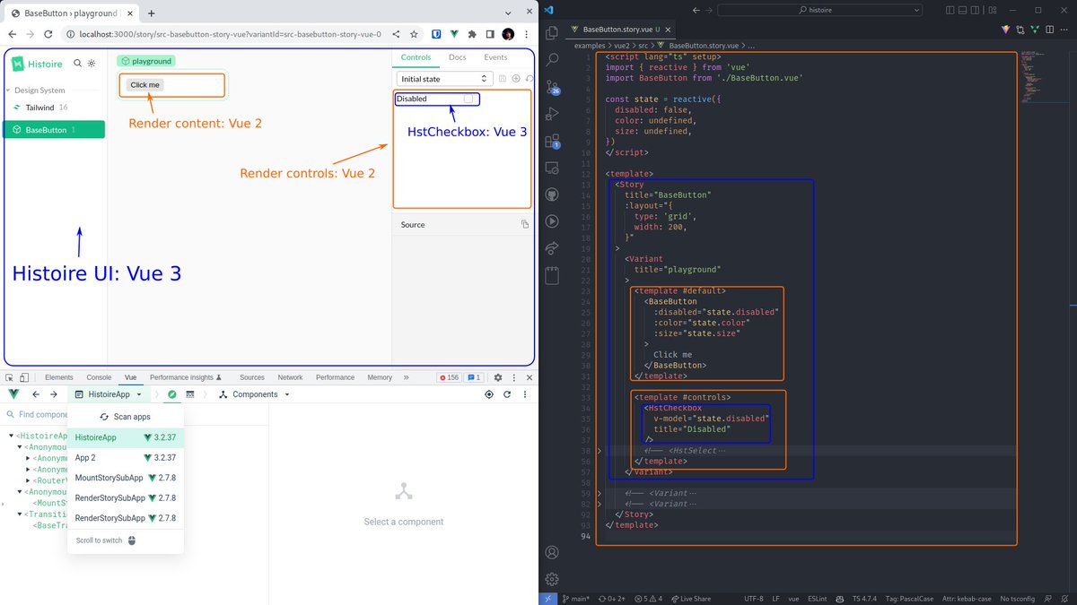Image resolution: width=1077 pixels, height=605 pixels.
Task: Click select component target icon in devtools
Action: (489, 394)
